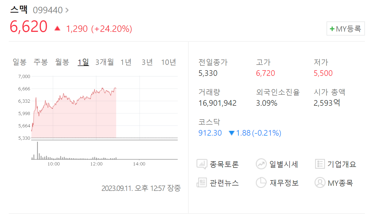374x216 pixels.
Task: Click the red up-arrow price change indicator
Action: click(58, 28)
